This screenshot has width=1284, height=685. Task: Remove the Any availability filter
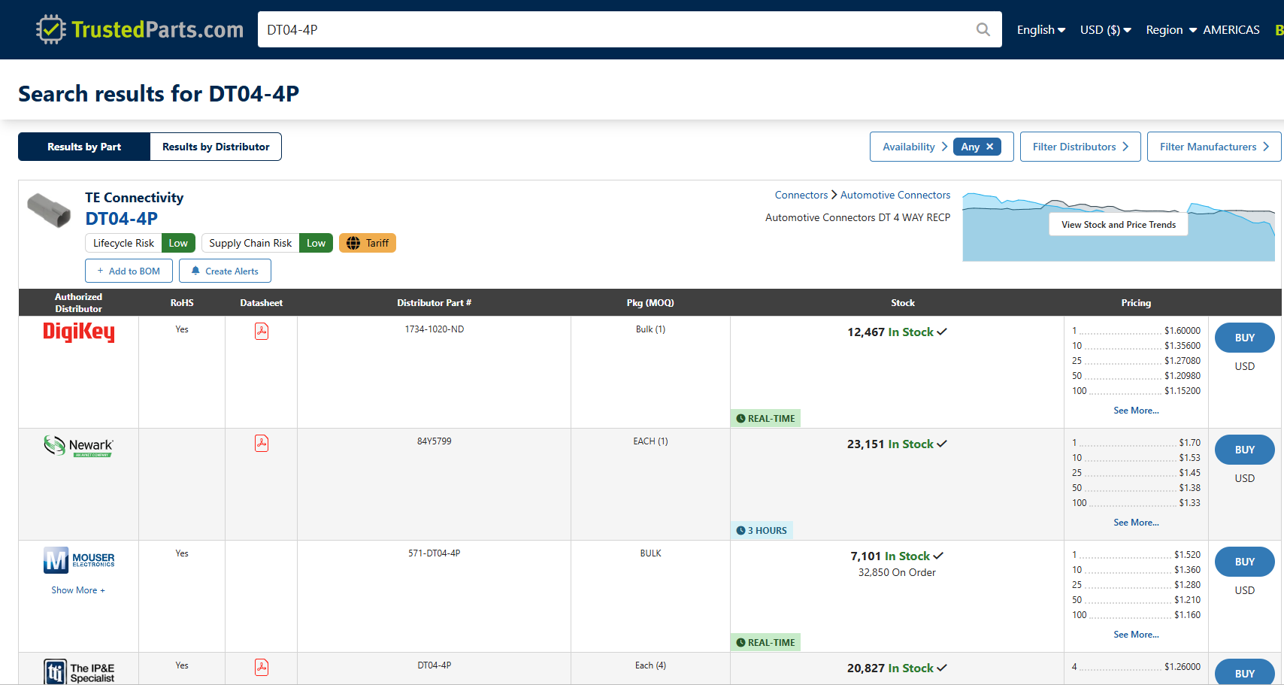[x=990, y=147]
